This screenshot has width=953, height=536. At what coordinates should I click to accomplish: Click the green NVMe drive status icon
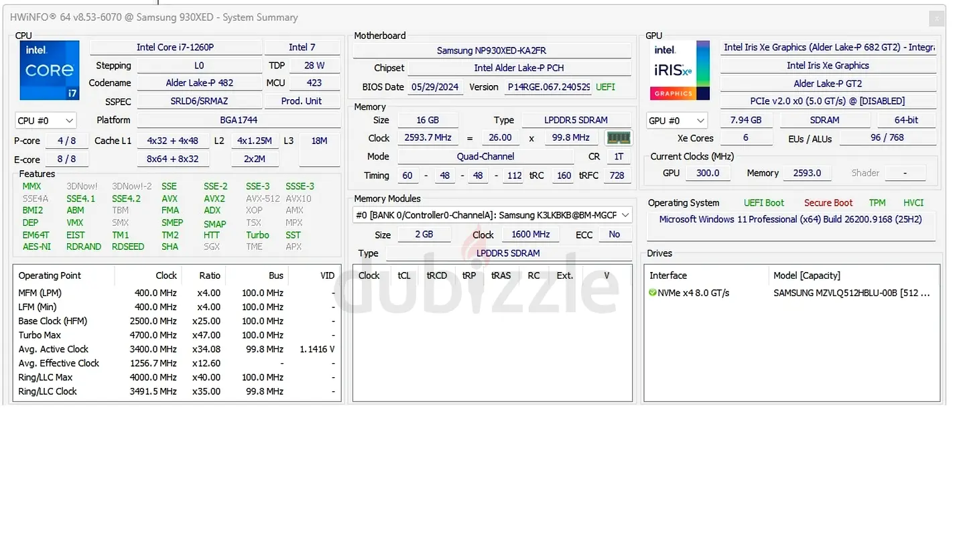coord(653,293)
